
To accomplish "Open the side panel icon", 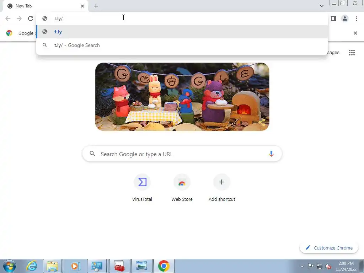I will tap(333, 18).
